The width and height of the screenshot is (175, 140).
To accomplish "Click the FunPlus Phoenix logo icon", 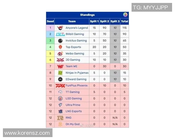I will [x=60, y=85].
